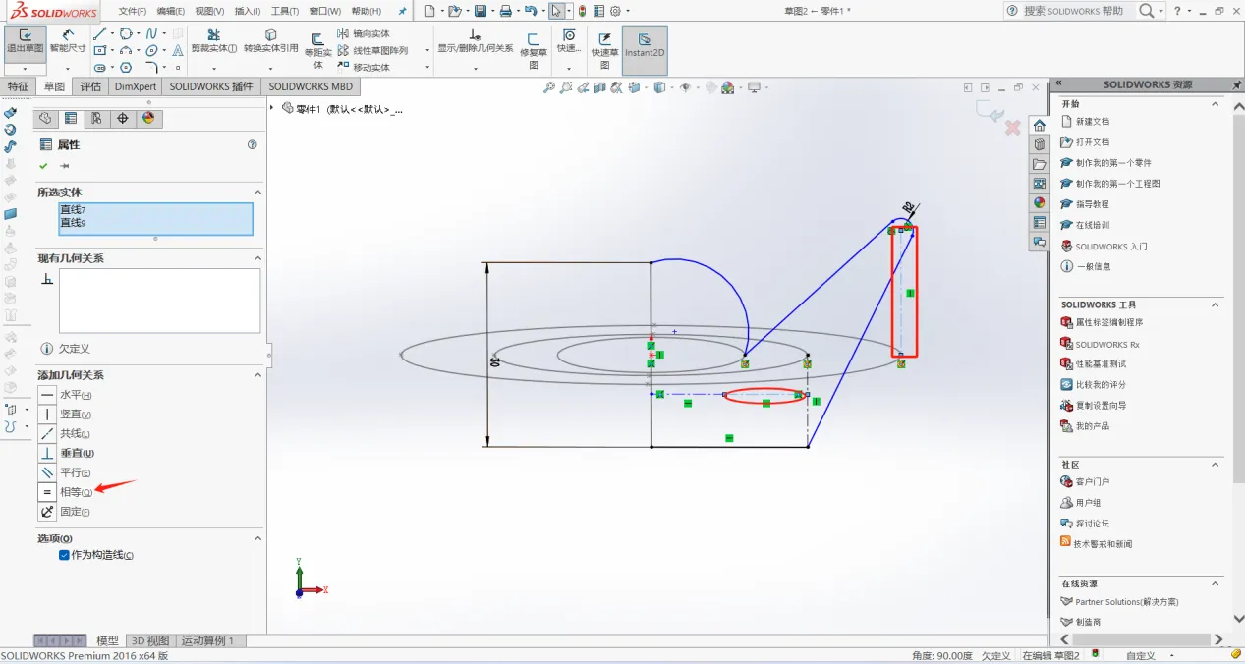Expand the 零件1 tree node in viewport
1245x664 pixels.
[272, 108]
